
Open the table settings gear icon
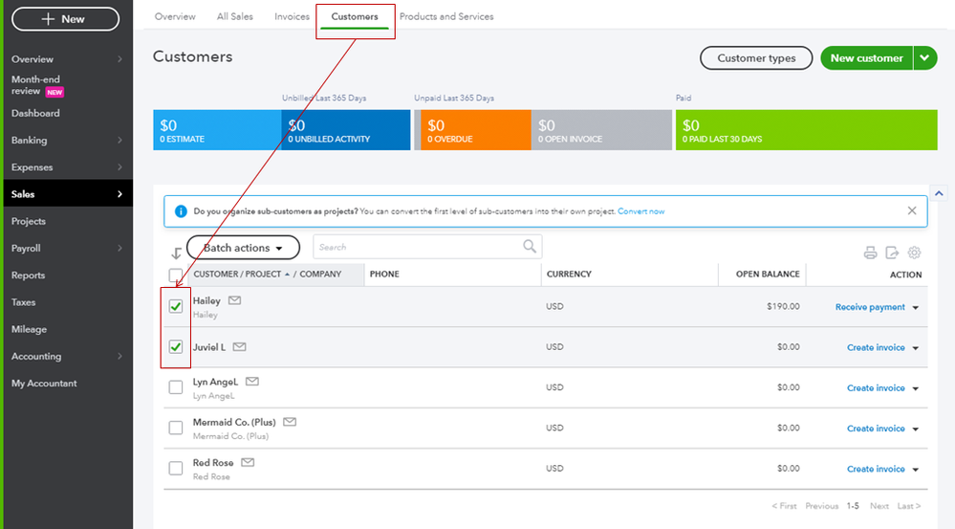[914, 253]
